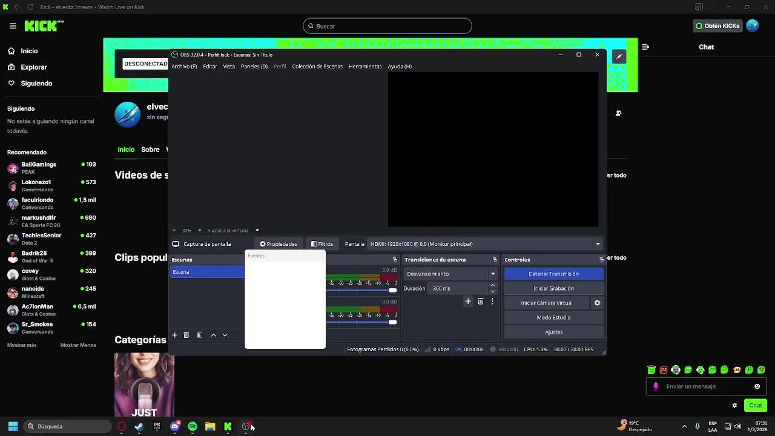Viewport: 775px width, 436px height.
Task: Add a transition with the plus icon
Action: [468, 301]
